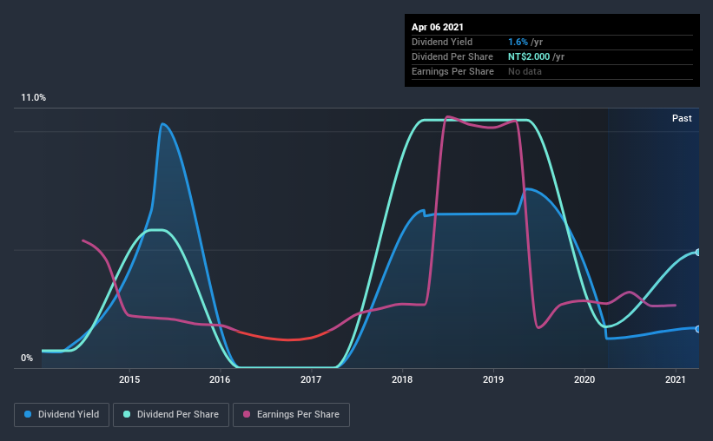The image size is (713, 441).
Task: Click the 2020 x-axis label
Action: (x=584, y=379)
